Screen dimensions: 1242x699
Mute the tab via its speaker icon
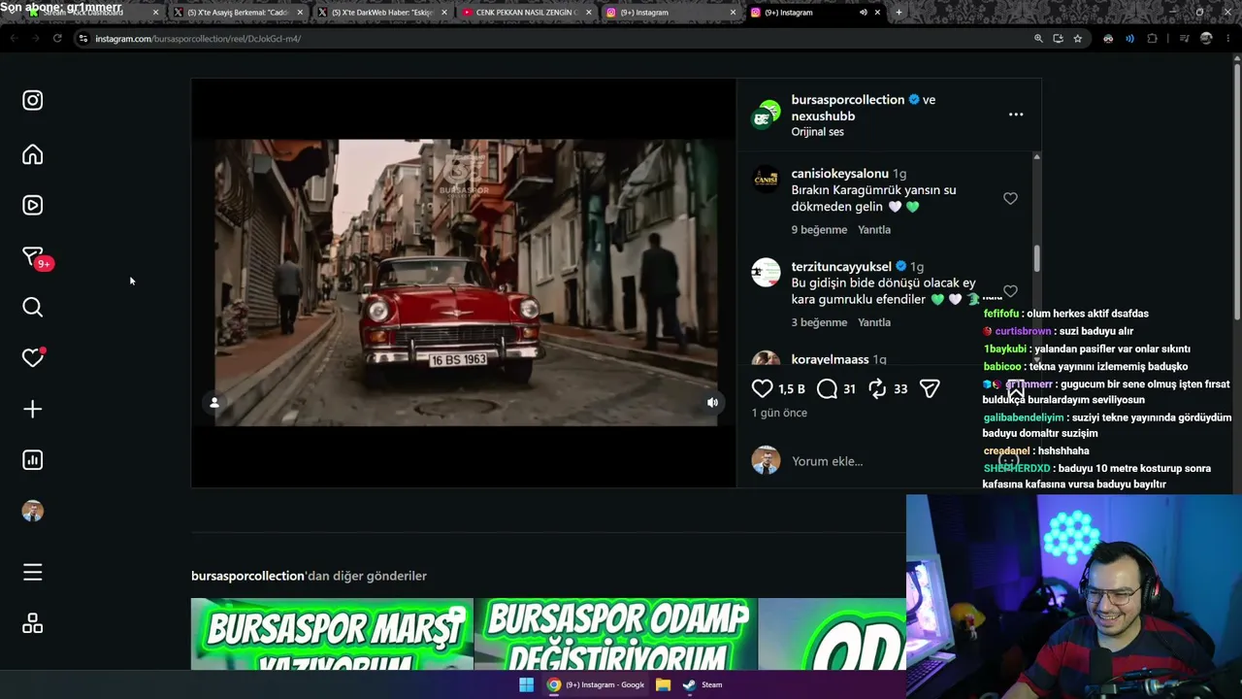click(x=863, y=13)
